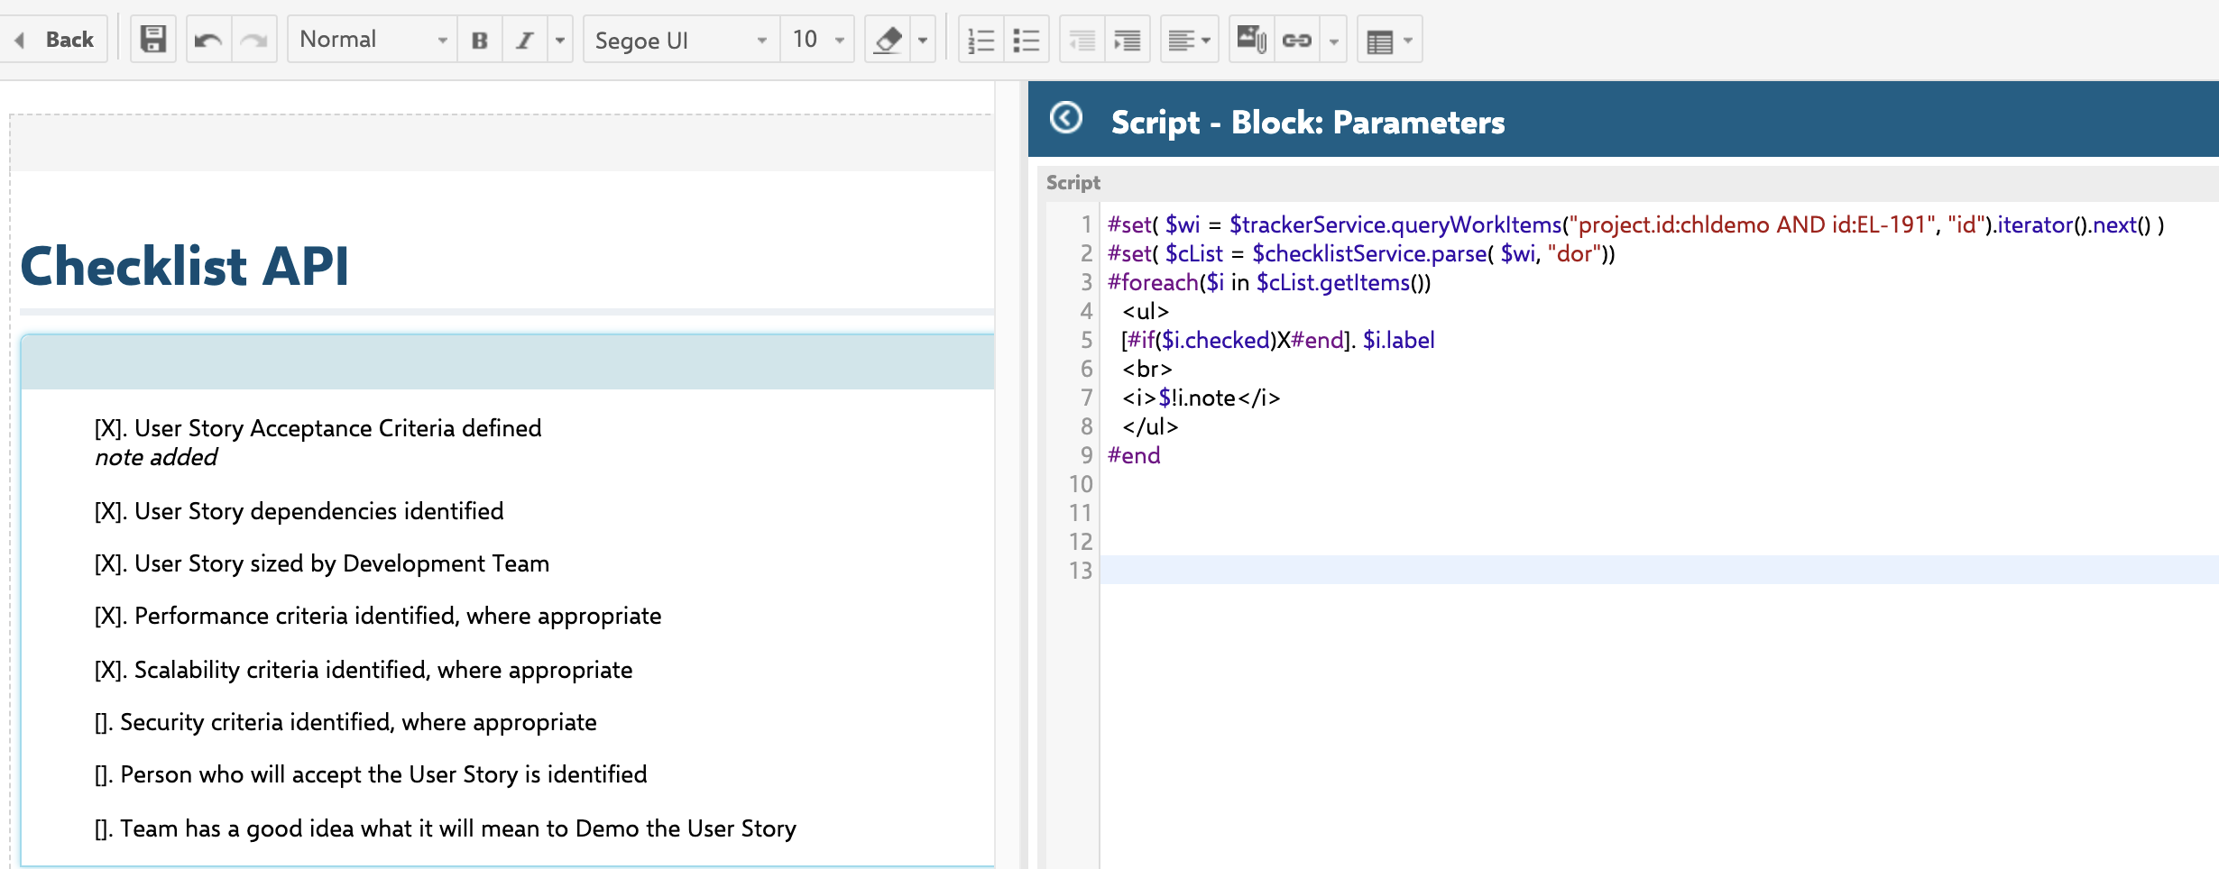This screenshot has width=2219, height=869.
Task: Click the 'User Story Acceptance Criteria defined' line
Action: click(x=318, y=428)
